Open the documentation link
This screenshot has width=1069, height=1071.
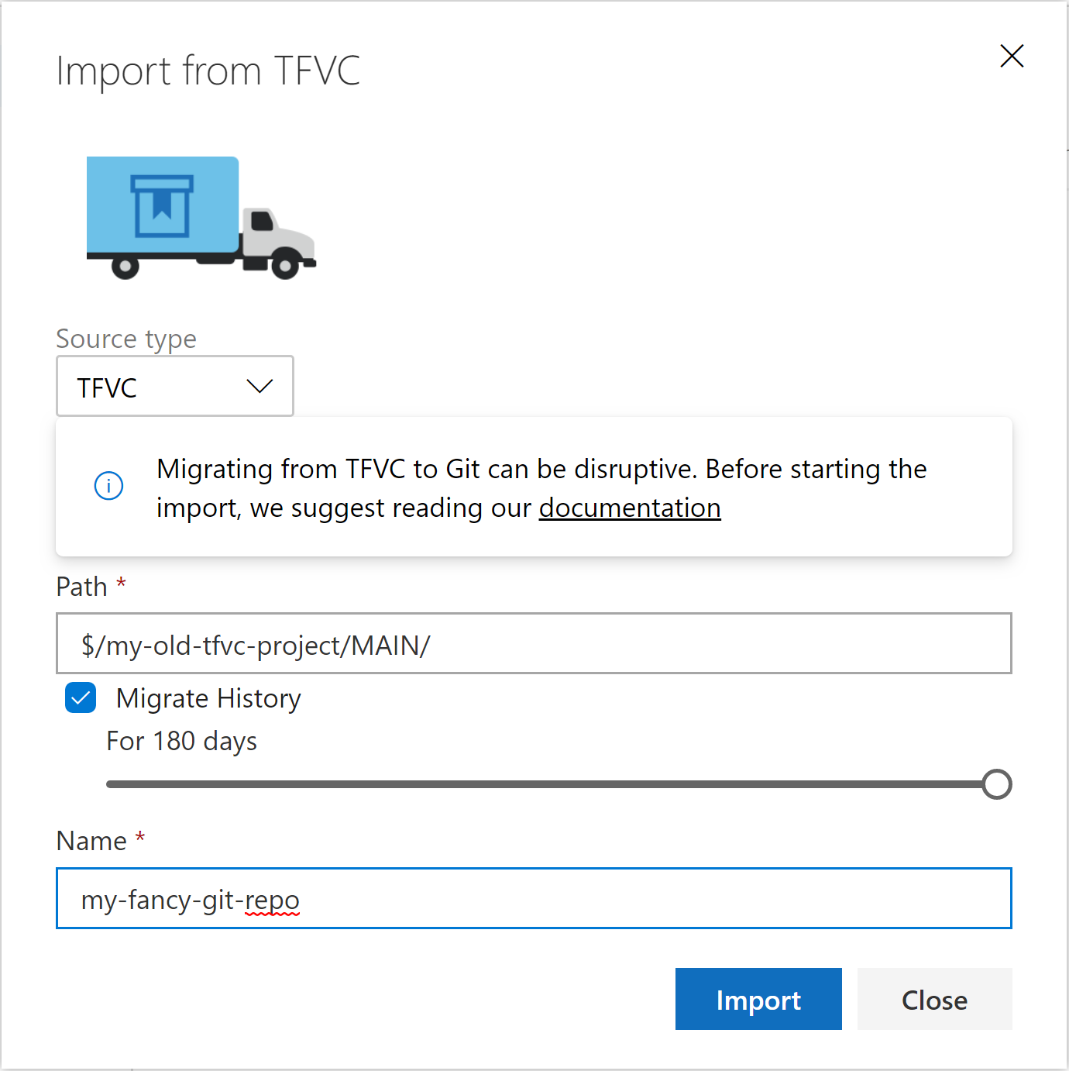(630, 508)
